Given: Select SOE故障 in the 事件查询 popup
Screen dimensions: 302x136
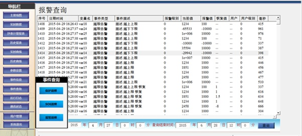Looking at the screenshot, I should pos(51,104).
